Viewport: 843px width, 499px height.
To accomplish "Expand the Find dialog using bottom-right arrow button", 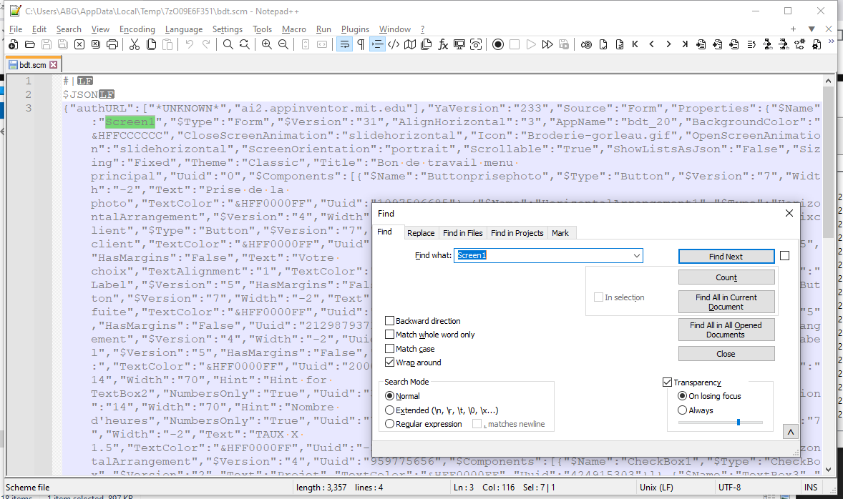I will tap(790, 433).
